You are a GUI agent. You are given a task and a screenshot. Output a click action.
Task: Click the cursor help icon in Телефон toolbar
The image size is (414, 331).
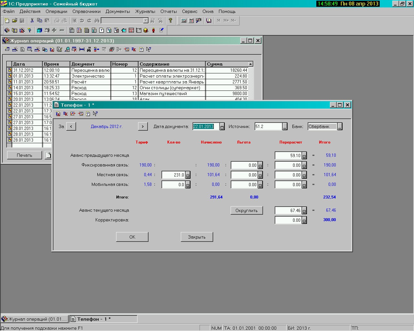(x=95, y=114)
